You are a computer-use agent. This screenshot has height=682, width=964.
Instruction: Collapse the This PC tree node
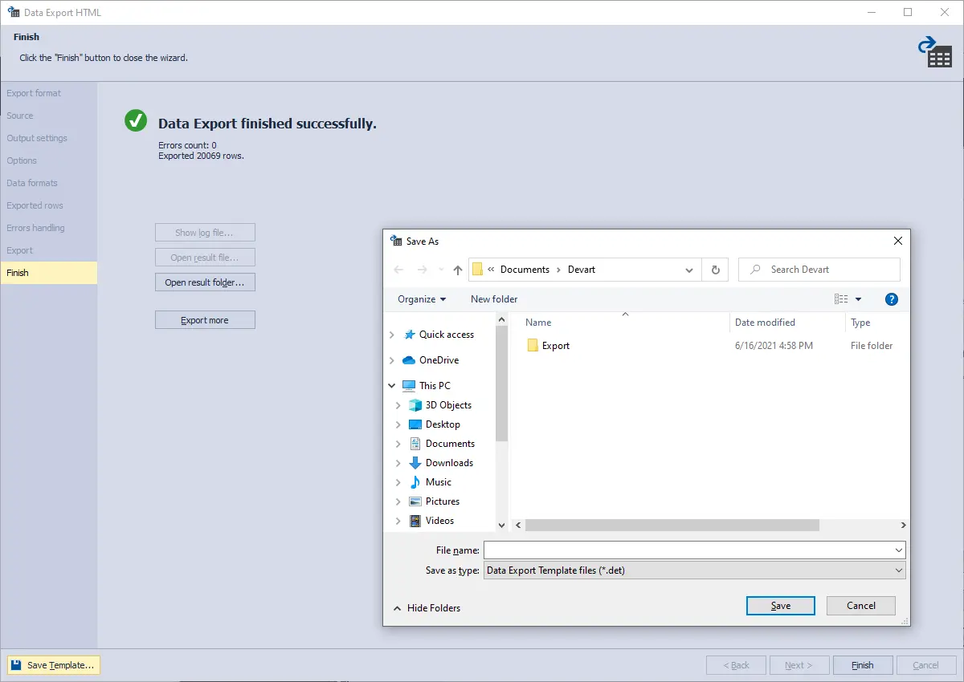[393, 385]
